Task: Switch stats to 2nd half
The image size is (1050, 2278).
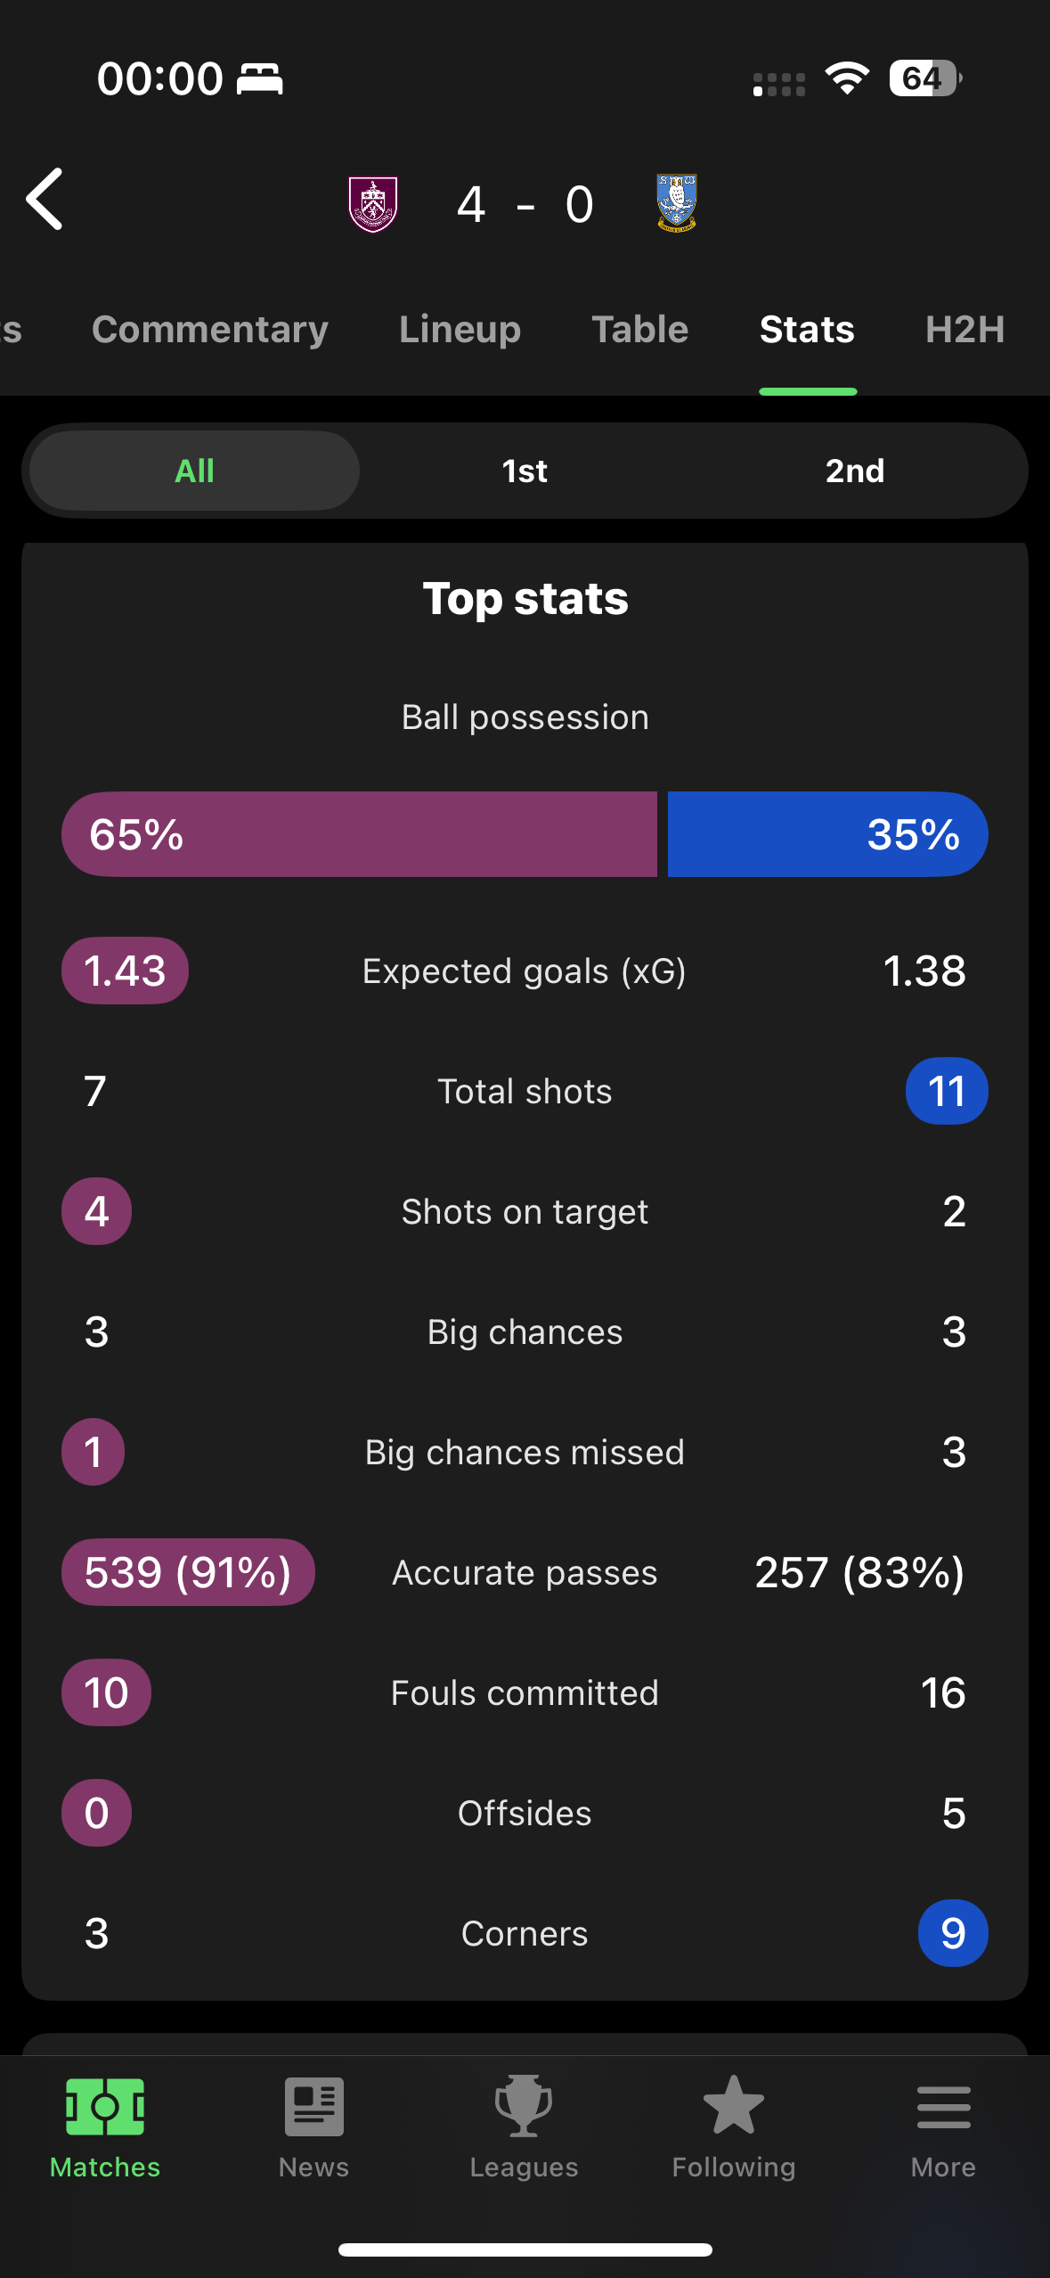Action: [855, 471]
